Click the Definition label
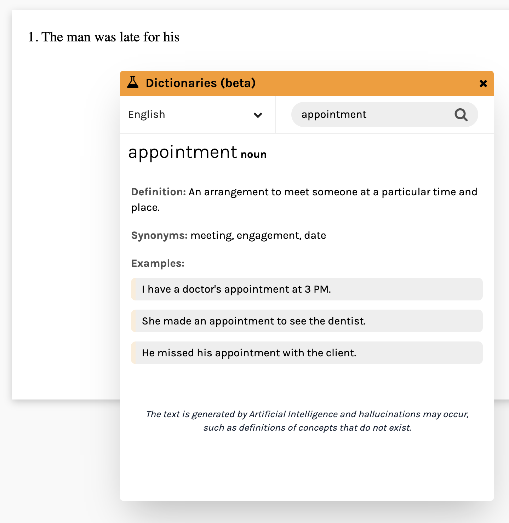Image resolution: width=509 pixels, height=523 pixels. pyautogui.click(x=159, y=192)
